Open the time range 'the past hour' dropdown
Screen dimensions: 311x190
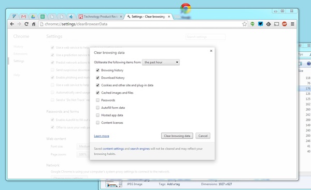pyautogui.click(x=161, y=62)
